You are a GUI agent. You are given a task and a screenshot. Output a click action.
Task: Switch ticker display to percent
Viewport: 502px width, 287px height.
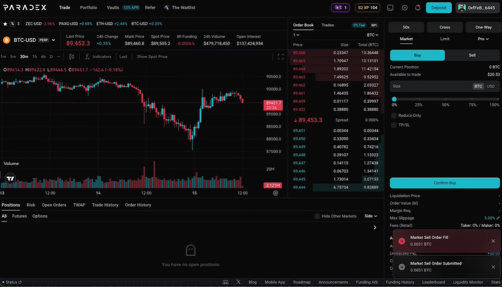coord(13,24)
